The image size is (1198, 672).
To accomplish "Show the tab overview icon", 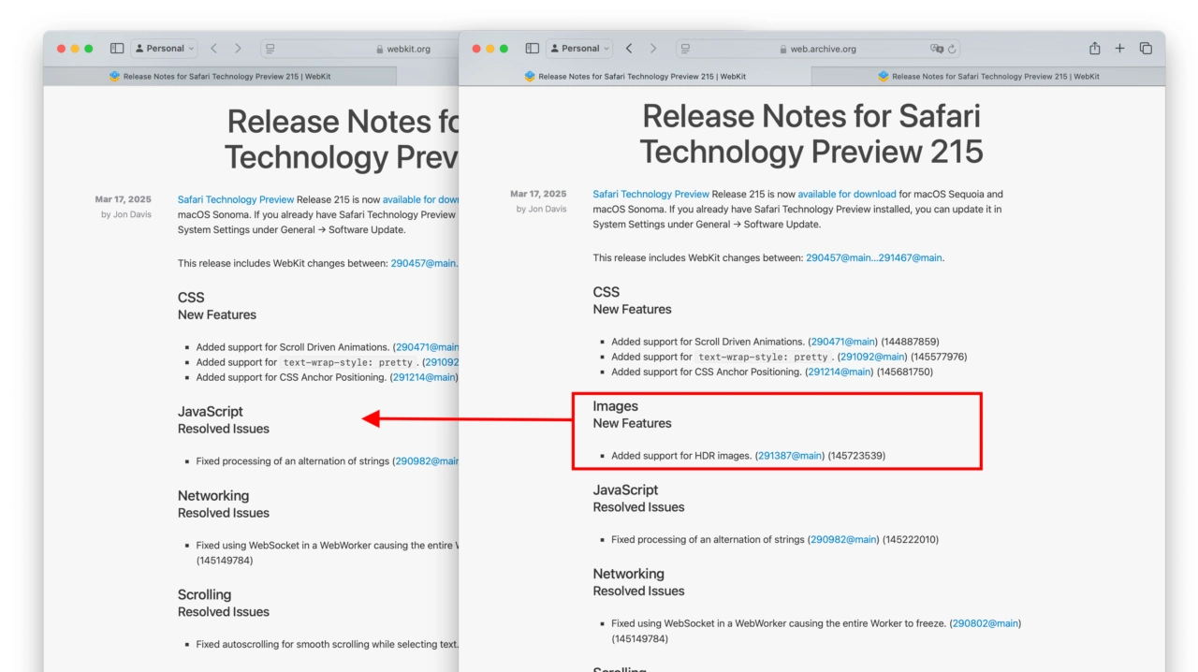I will pos(1146,49).
